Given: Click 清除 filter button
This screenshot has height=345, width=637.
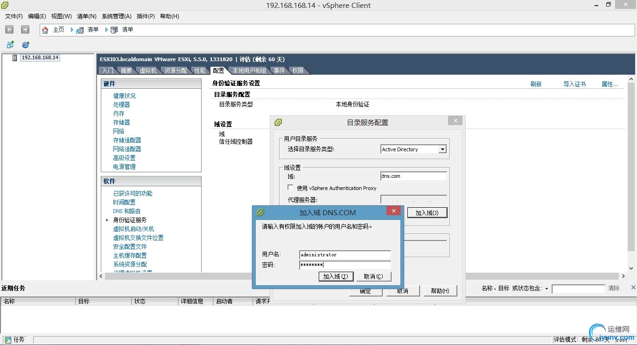Looking at the screenshot, I should tap(614, 289).
